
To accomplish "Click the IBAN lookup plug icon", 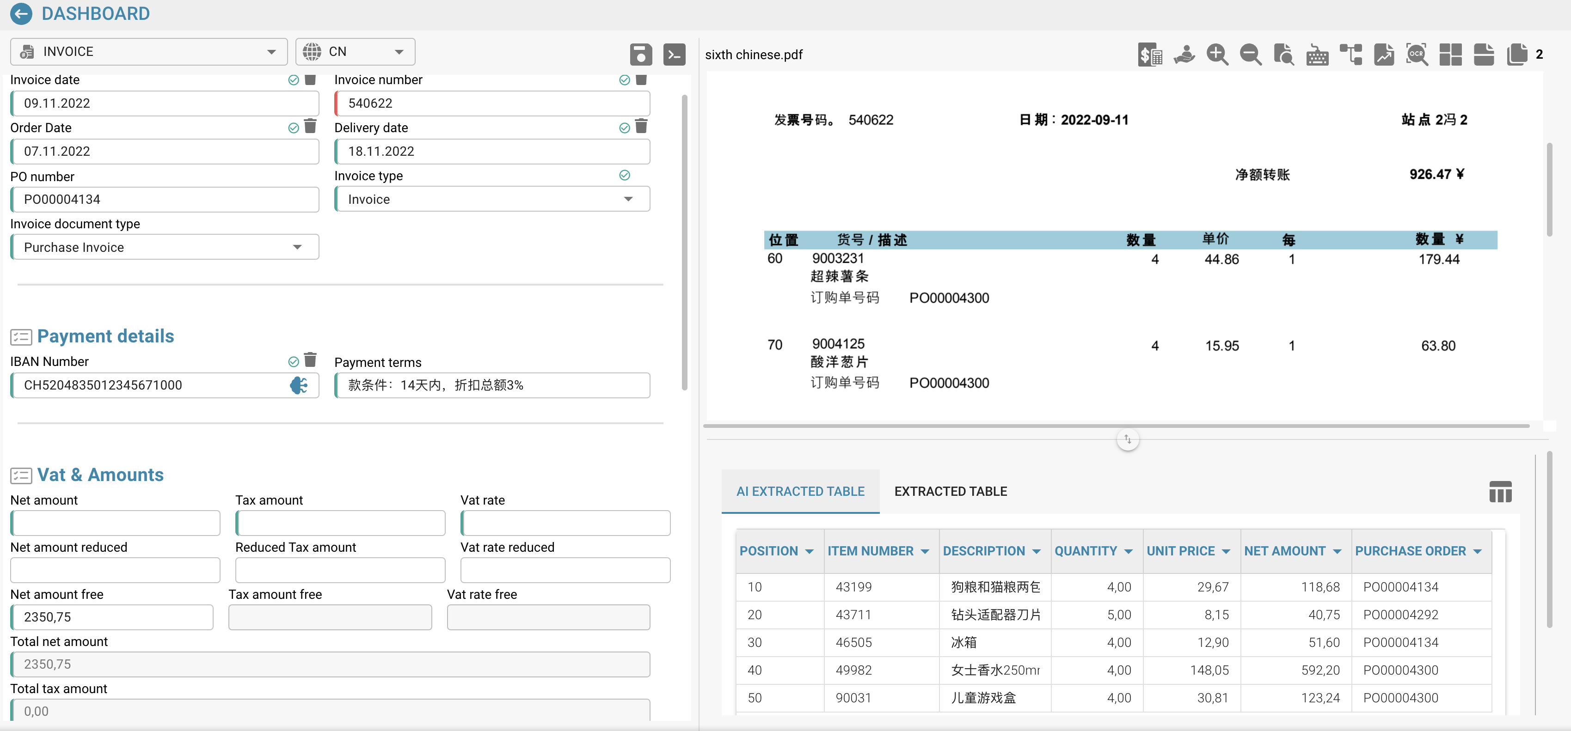I will pyautogui.click(x=299, y=385).
